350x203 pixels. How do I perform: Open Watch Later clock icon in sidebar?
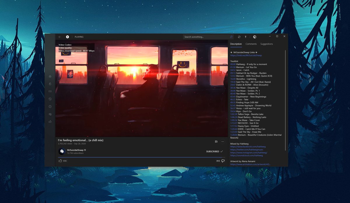click(x=50, y=106)
